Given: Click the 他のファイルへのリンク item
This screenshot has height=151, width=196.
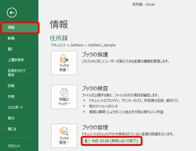Looking at the screenshot, I should pos(103,106).
